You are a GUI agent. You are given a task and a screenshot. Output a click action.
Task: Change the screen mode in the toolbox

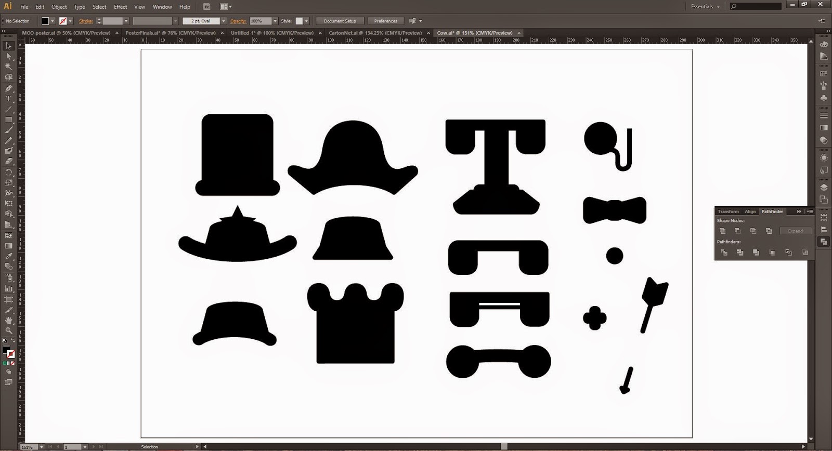[x=8, y=382]
